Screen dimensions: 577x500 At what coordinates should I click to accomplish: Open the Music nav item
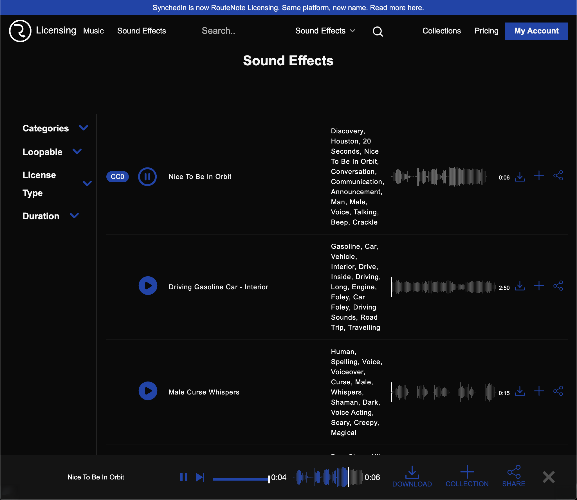93,31
